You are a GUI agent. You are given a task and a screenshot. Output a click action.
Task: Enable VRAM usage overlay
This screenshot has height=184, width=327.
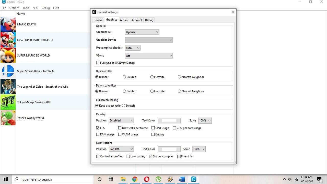(128, 134)
